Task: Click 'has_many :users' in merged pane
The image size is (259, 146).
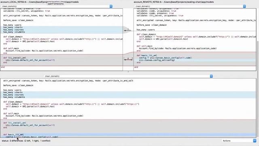Action: click(12, 90)
